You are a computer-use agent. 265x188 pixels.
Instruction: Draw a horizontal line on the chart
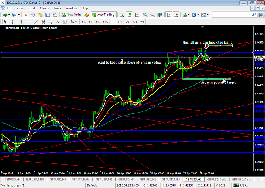click(x=28, y=22)
